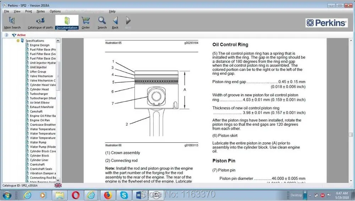Viewport: 355px width, 201px height.
Task: Click the Perkins logo
Action: [327, 23]
